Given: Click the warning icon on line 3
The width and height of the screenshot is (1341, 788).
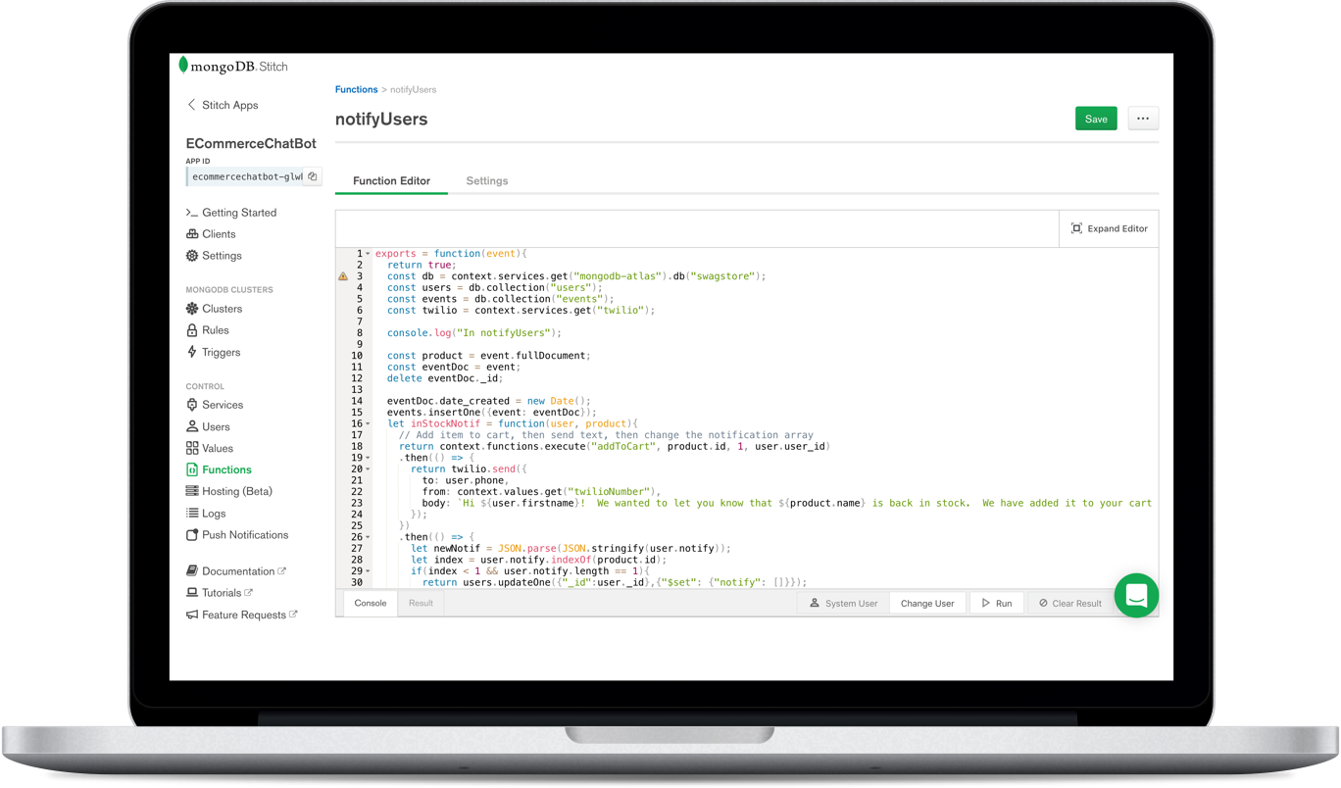Looking at the screenshot, I should 343,276.
